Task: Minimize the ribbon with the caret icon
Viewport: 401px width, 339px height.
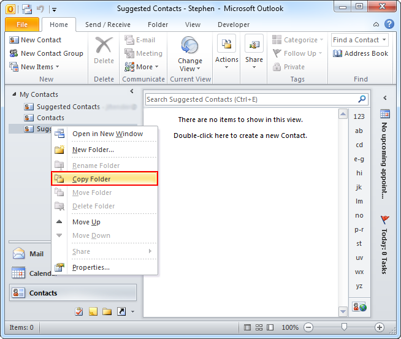Action: (376, 25)
